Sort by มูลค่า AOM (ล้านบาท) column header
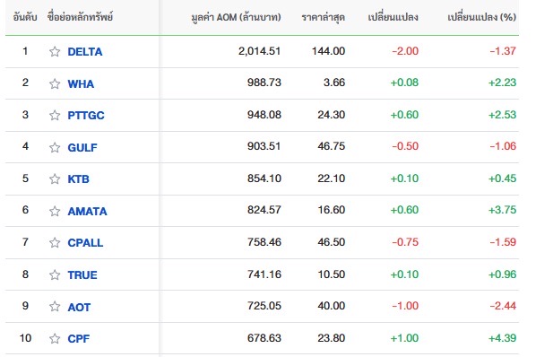 pos(237,17)
